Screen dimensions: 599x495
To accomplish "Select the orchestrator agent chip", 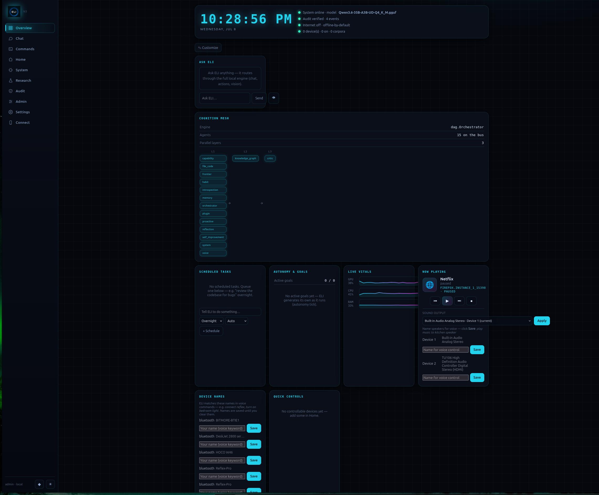I will pos(213,205).
